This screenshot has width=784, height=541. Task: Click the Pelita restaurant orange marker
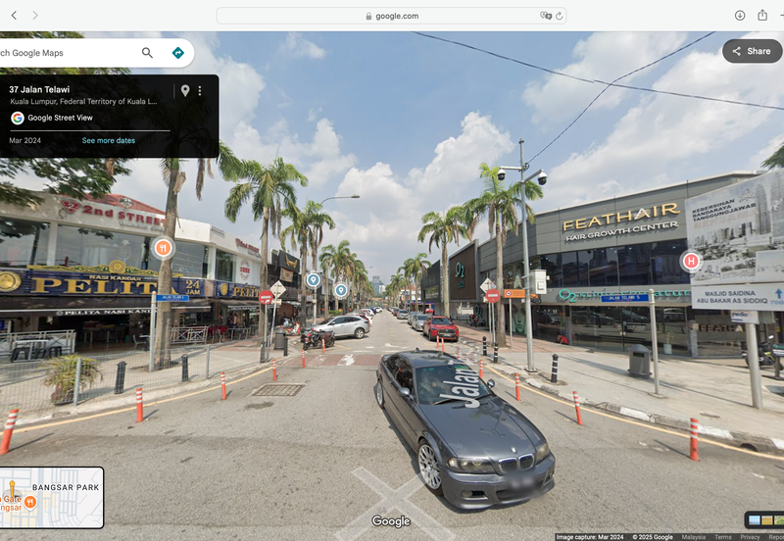point(163,248)
